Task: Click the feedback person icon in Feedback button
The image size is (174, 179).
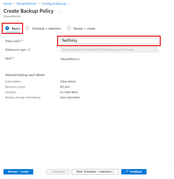Action: [x=127, y=171]
